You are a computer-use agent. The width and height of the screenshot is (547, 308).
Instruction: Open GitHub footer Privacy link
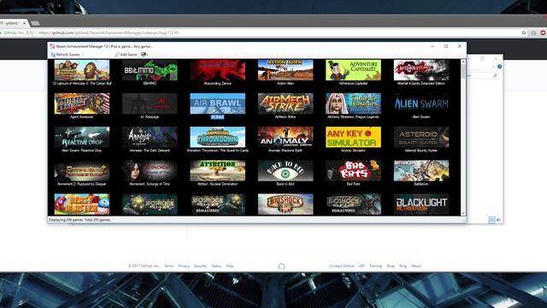point(184,266)
